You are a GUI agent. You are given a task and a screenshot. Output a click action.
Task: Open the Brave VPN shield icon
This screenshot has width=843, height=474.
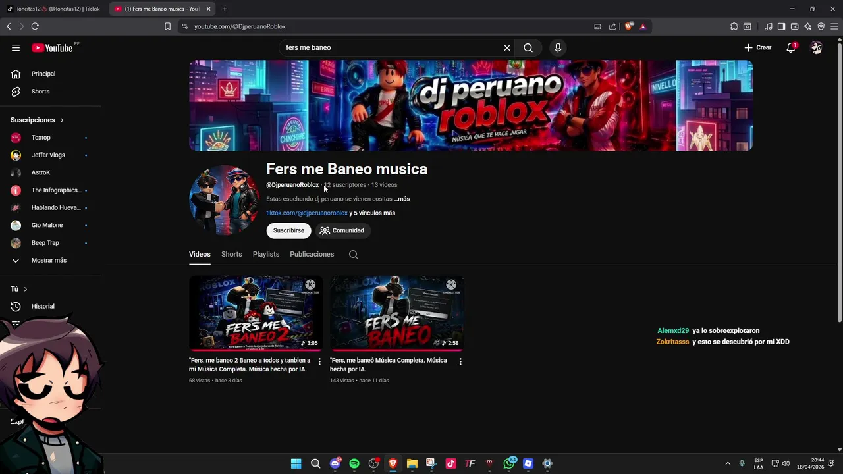click(821, 26)
